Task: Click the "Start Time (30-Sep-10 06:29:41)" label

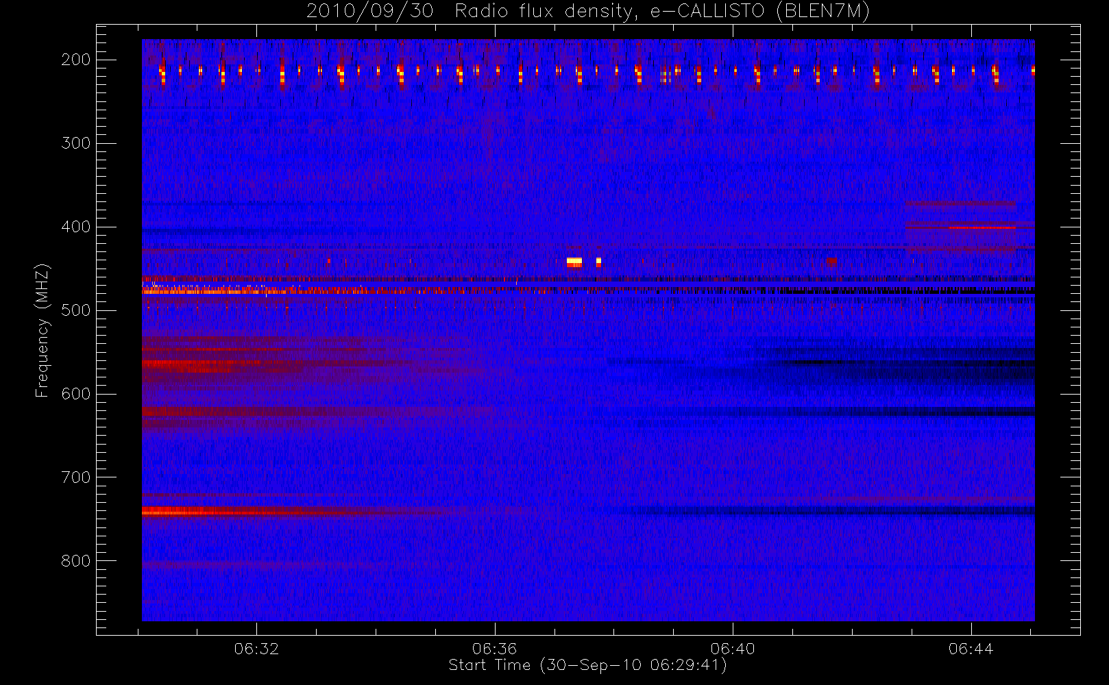Action: tap(587, 665)
